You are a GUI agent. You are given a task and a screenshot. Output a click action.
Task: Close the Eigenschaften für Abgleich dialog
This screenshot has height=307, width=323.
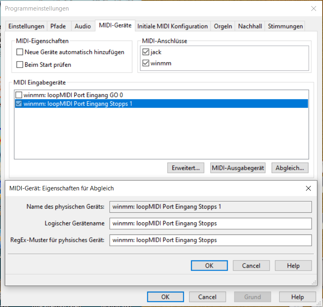coord(308,188)
